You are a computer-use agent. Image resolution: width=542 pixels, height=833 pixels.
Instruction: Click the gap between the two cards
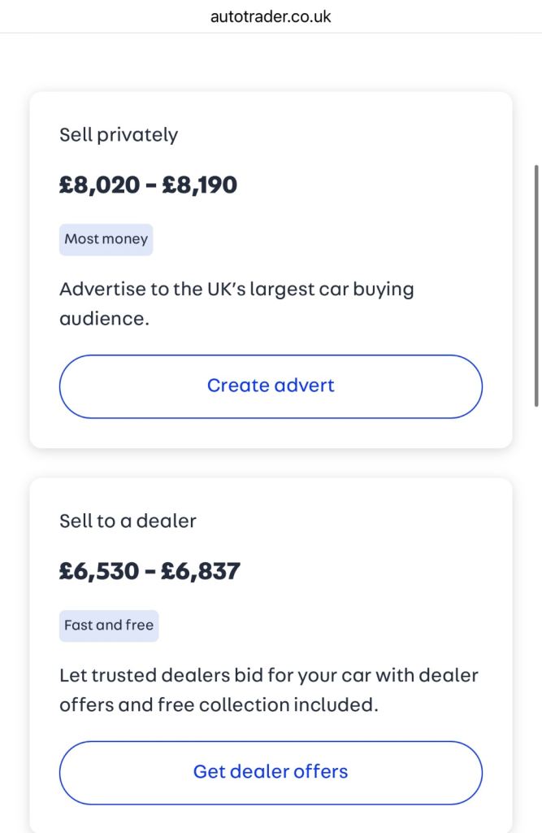point(271,463)
